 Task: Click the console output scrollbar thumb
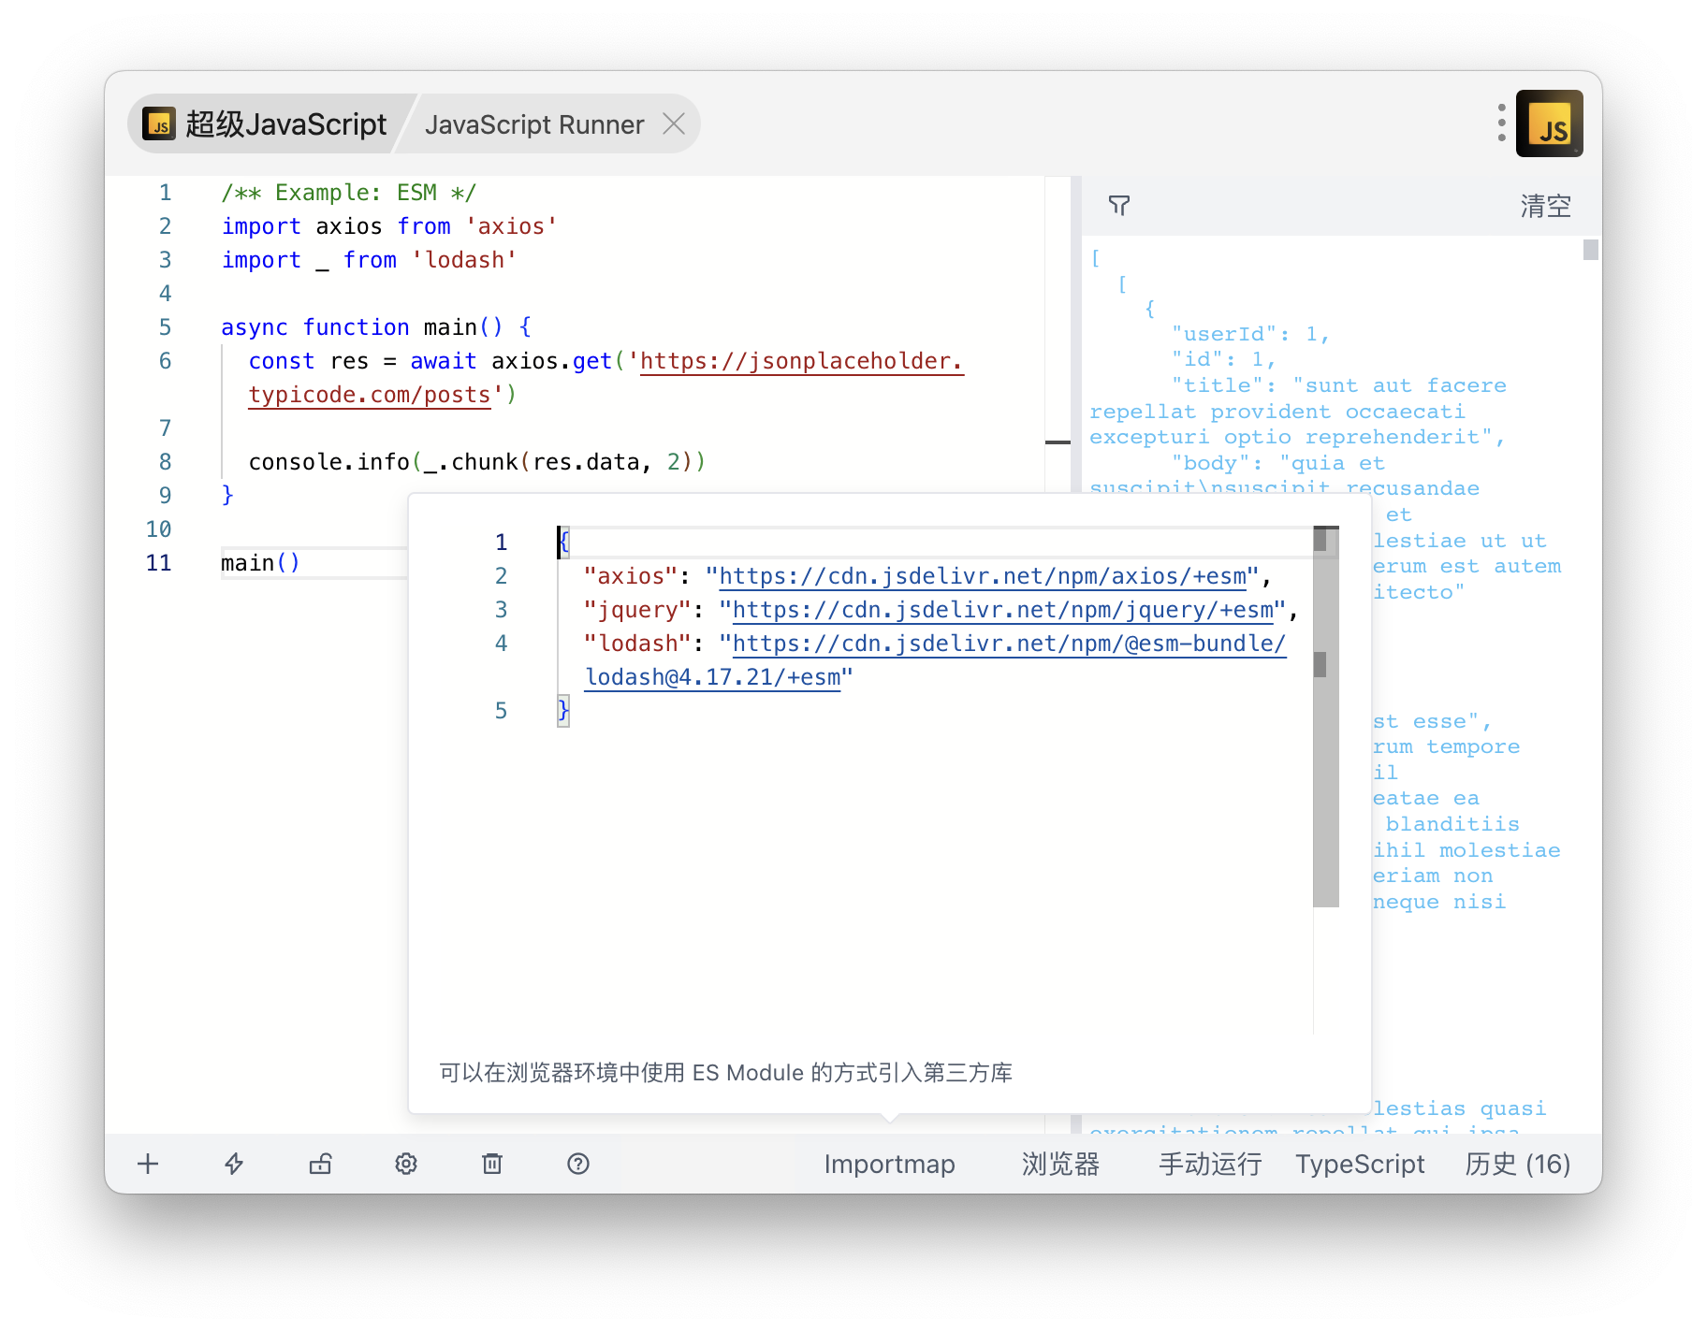click(x=1591, y=250)
